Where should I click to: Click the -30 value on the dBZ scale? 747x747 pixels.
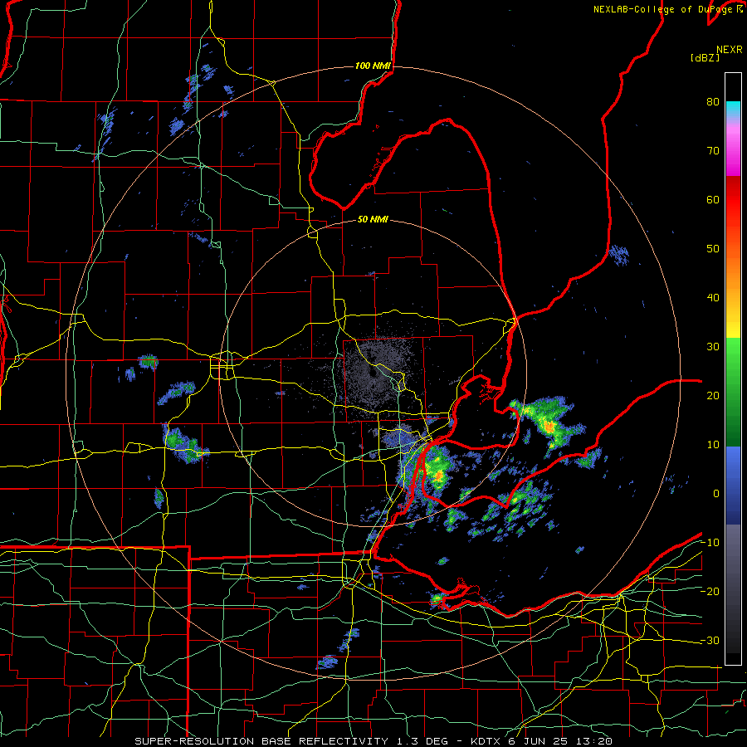click(x=710, y=641)
